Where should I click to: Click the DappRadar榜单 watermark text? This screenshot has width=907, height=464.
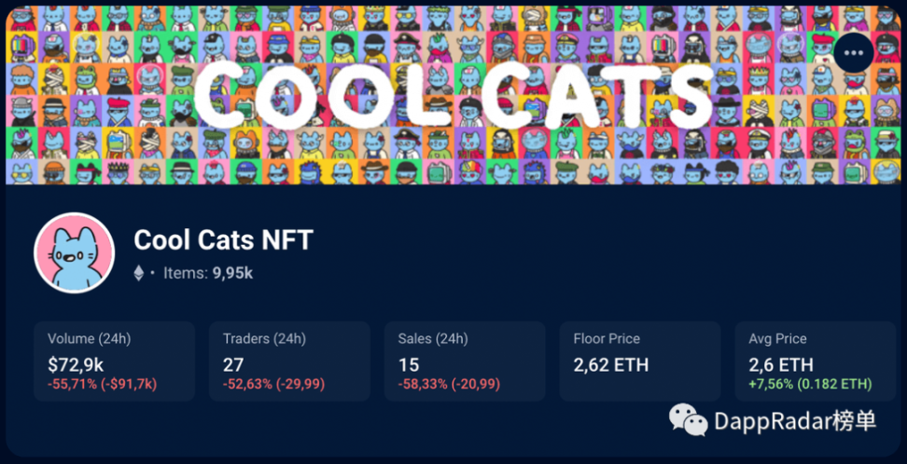tap(795, 420)
